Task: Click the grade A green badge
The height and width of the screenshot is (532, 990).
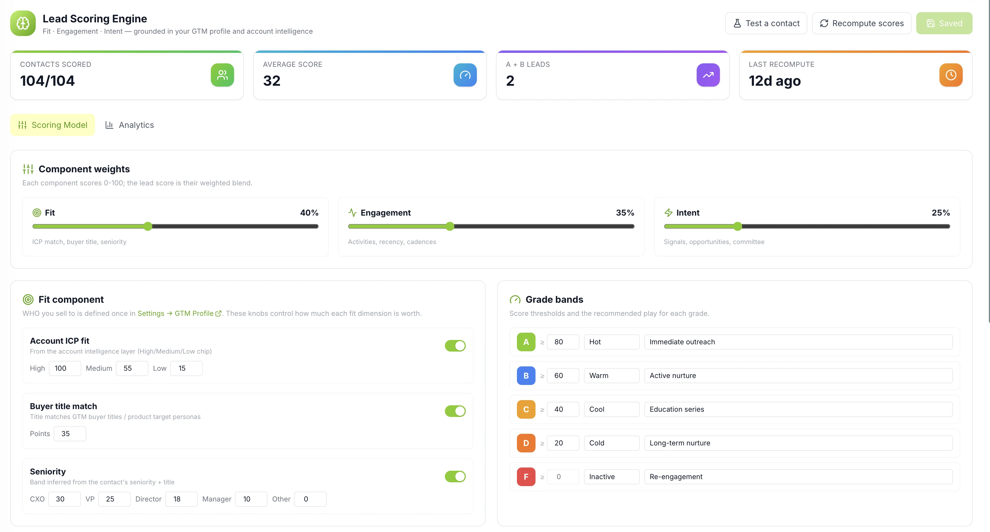Action: [x=526, y=342]
